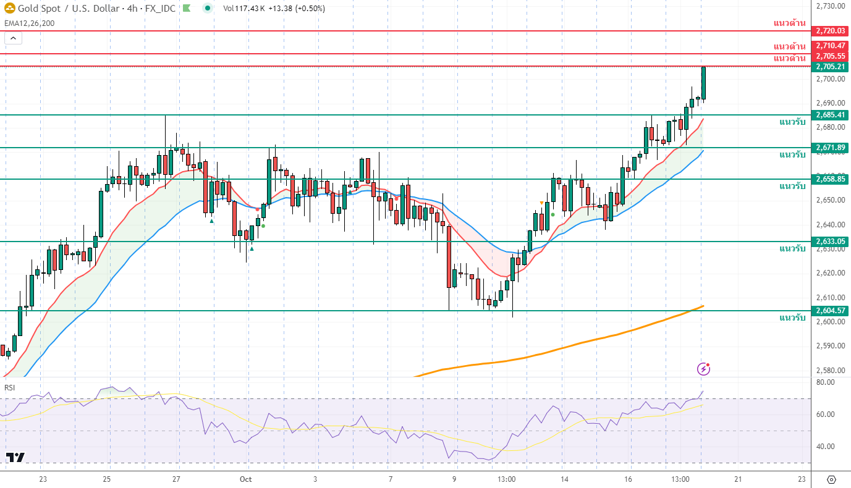Select แนวรับ text below the 2,671.89 line
Viewport: 851px width, 488px height.
click(792, 155)
